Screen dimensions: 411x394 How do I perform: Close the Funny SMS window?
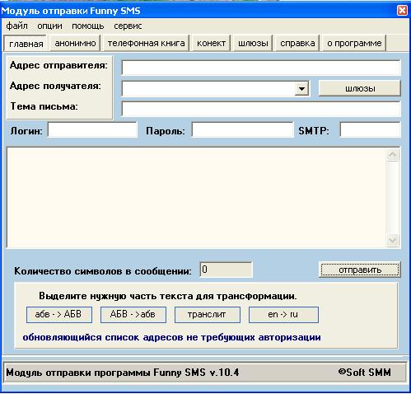pyautogui.click(x=402, y=11)
